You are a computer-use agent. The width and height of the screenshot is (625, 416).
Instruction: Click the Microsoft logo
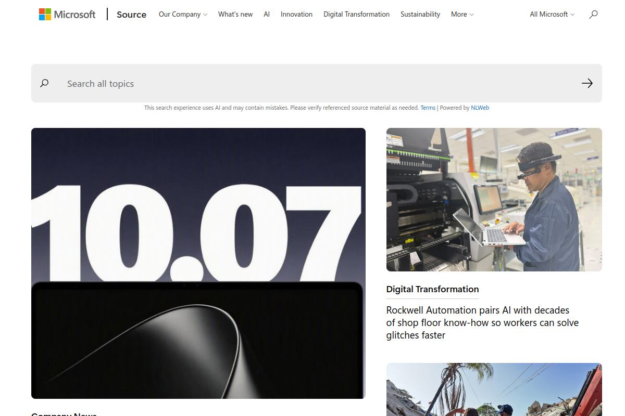point(67,14)
